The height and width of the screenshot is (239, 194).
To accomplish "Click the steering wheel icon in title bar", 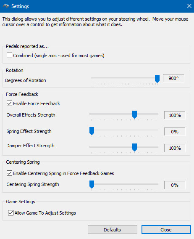I will (x=6, y=6).
